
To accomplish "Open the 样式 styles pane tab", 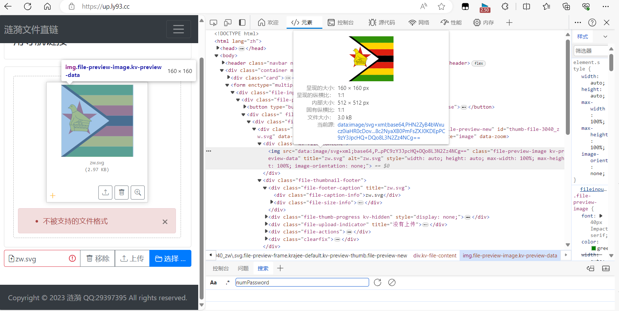I will pos(582,37).
